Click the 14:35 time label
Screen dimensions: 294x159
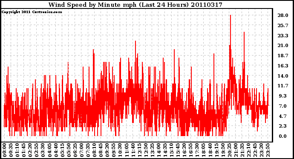point(165,150)
